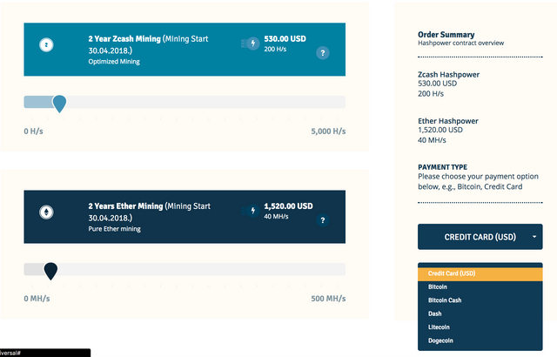
Task: Click the Optimized Mining subtitle
Action: click(114, 62)
